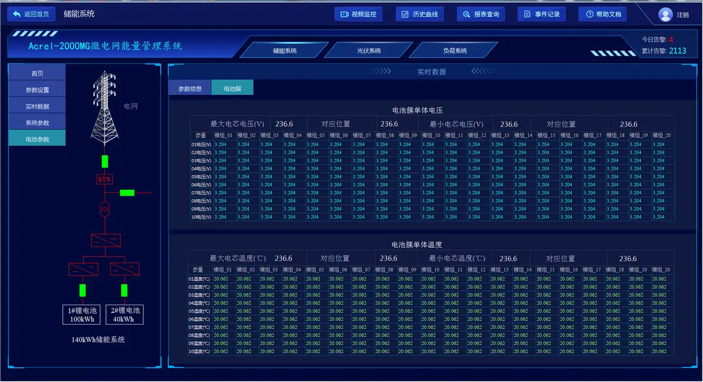Select the highlighted 电池参数 sidebar entry
The image size is (703, 382).
36,138
